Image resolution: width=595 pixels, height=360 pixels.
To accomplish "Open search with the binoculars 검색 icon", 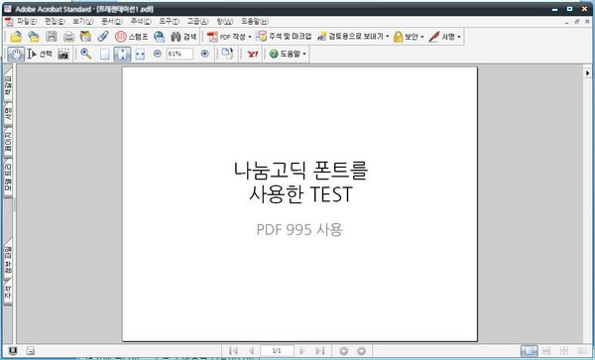I will click(183, 37).
